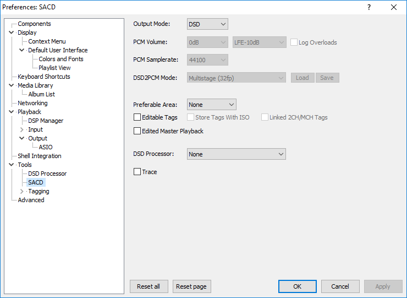Open the ASIO output page

pyautogui.click(x=46, y=147)
